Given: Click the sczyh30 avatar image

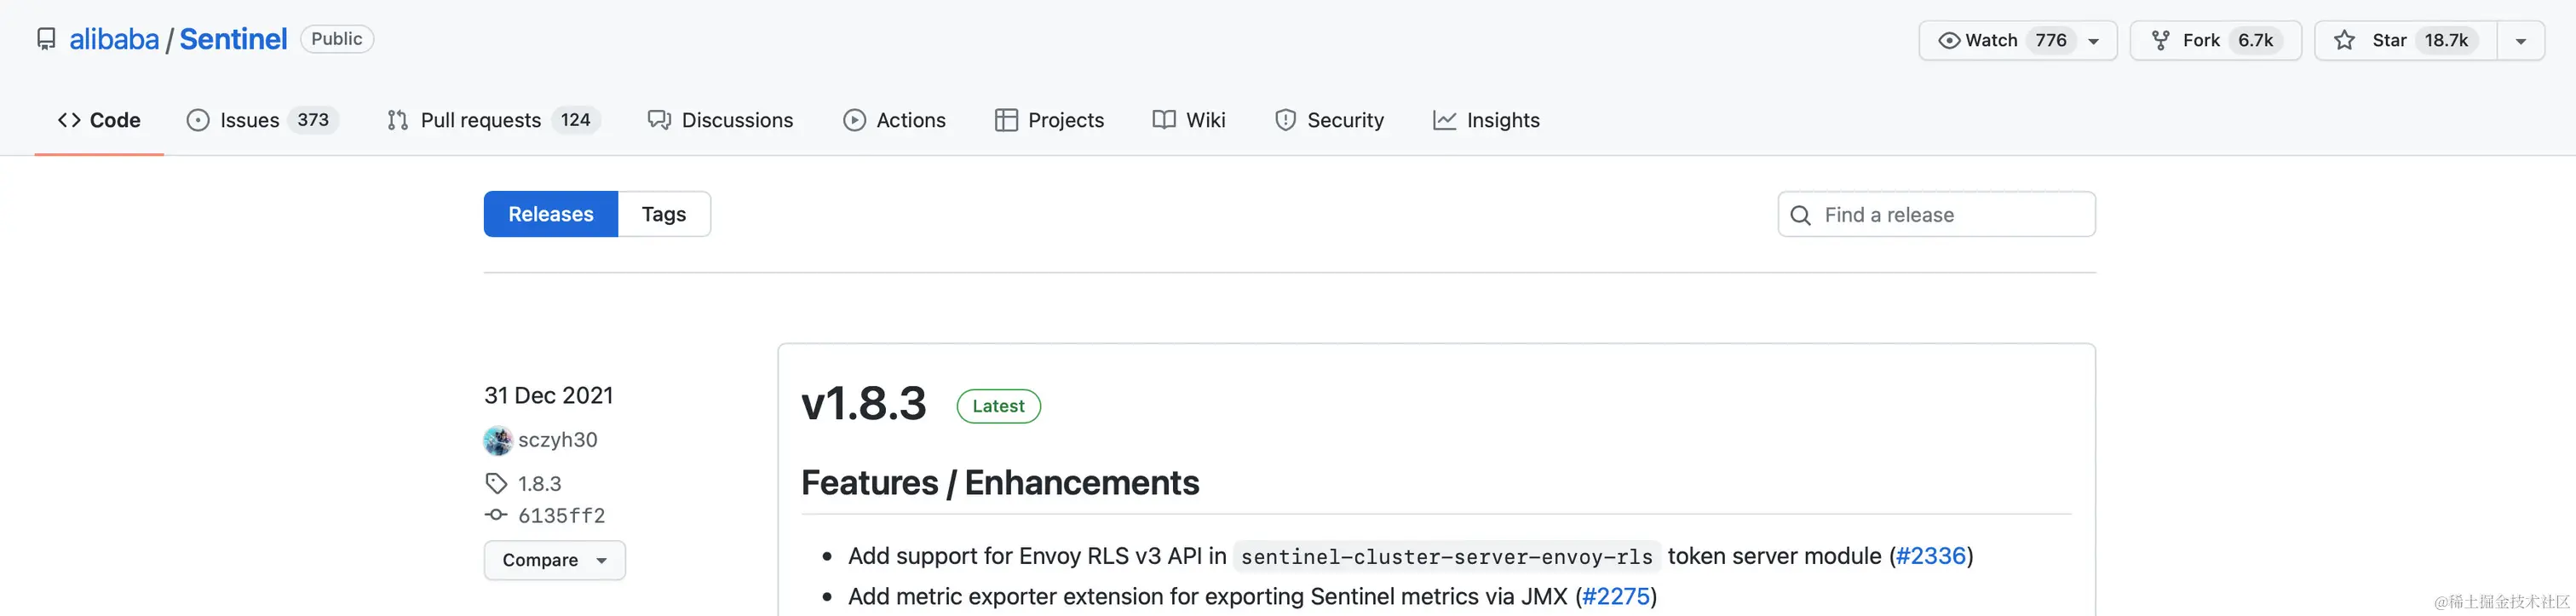Looking at the screenshot, I should (x=497, y=440).
